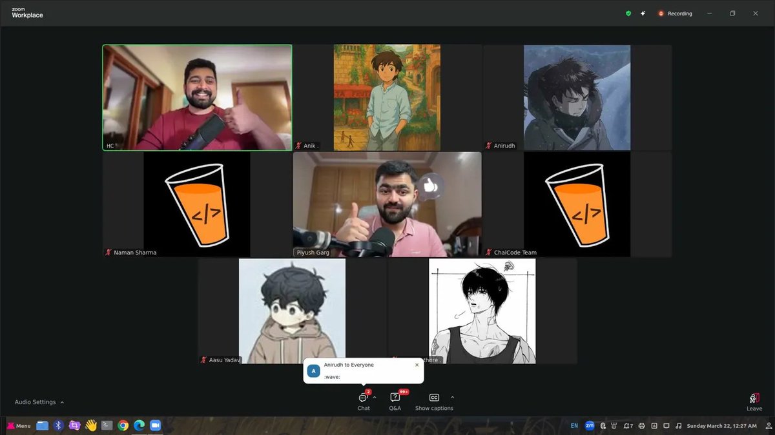Select Naman Sharma's tile
Viewport: 775px width, 435px height.
pos(197,204)
